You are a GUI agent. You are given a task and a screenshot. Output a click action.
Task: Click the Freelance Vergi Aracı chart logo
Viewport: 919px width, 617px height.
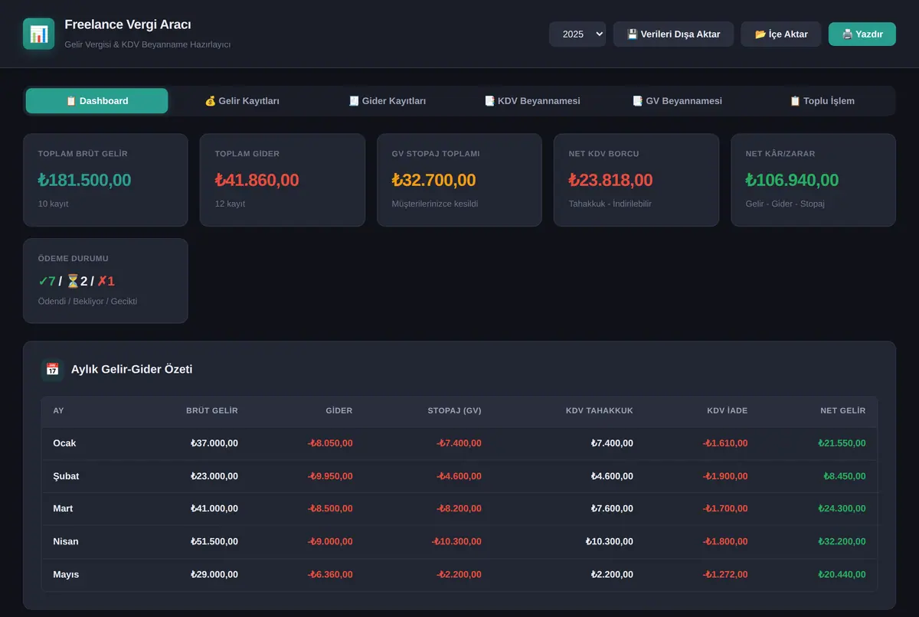tap(38, 34)
